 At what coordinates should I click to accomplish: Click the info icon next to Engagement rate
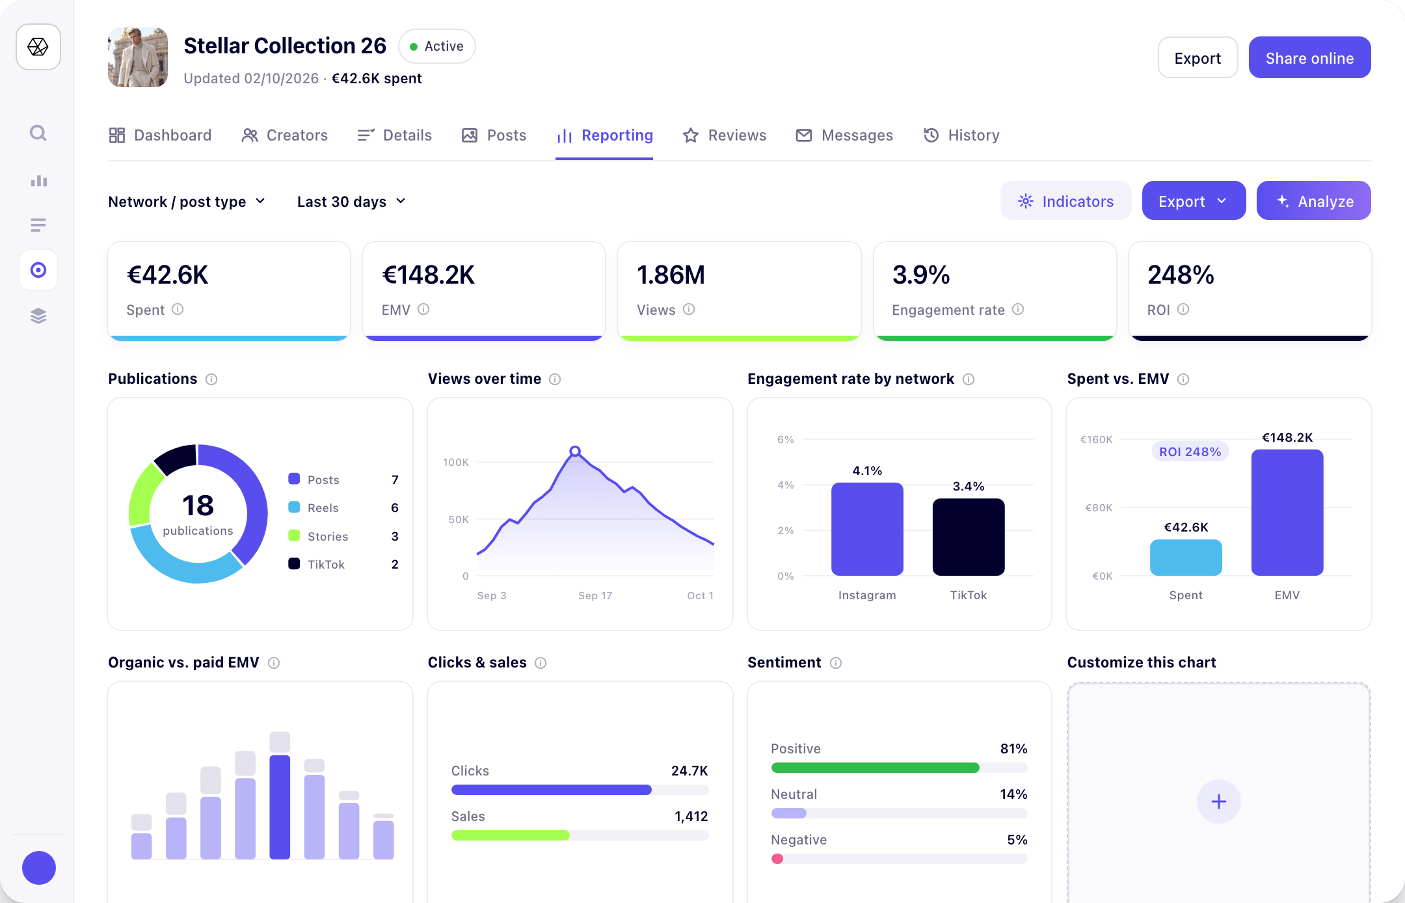pyautogui.click(x=1018, y=310)
